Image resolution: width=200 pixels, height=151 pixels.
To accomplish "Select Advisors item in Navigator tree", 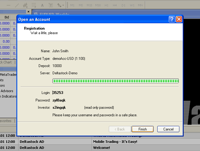I will coord(7,91).
